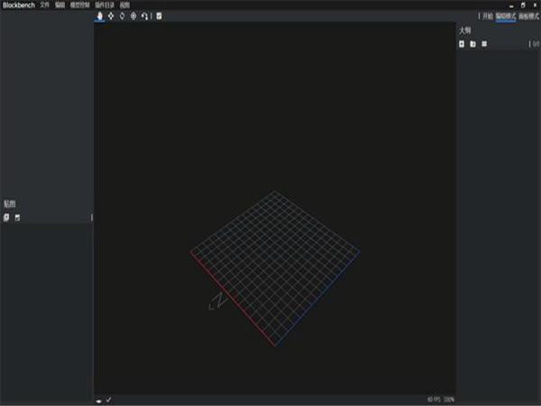This screenshot has height=406, width=541.
Task: Switch to the Paint mode tab
Action: (528, 16)
